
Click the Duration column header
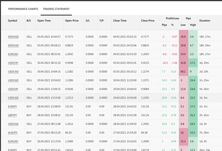[x=205, y=21]
